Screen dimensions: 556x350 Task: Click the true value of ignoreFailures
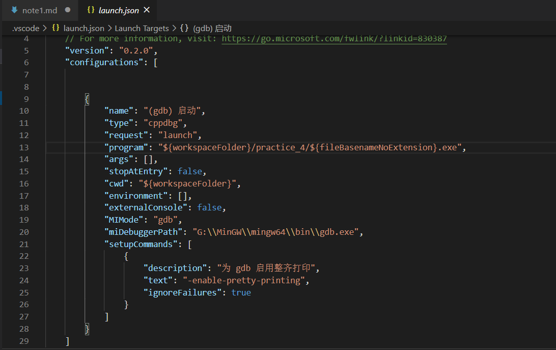(x=241, y=293)
